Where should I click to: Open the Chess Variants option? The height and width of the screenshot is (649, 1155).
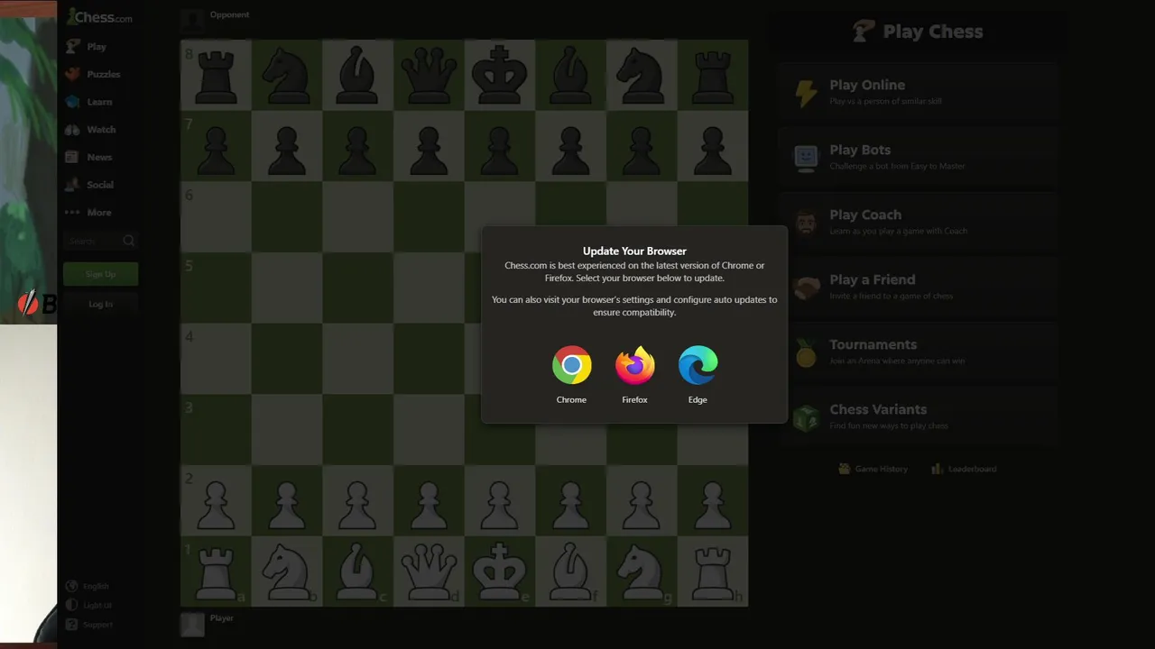[919, 417]
